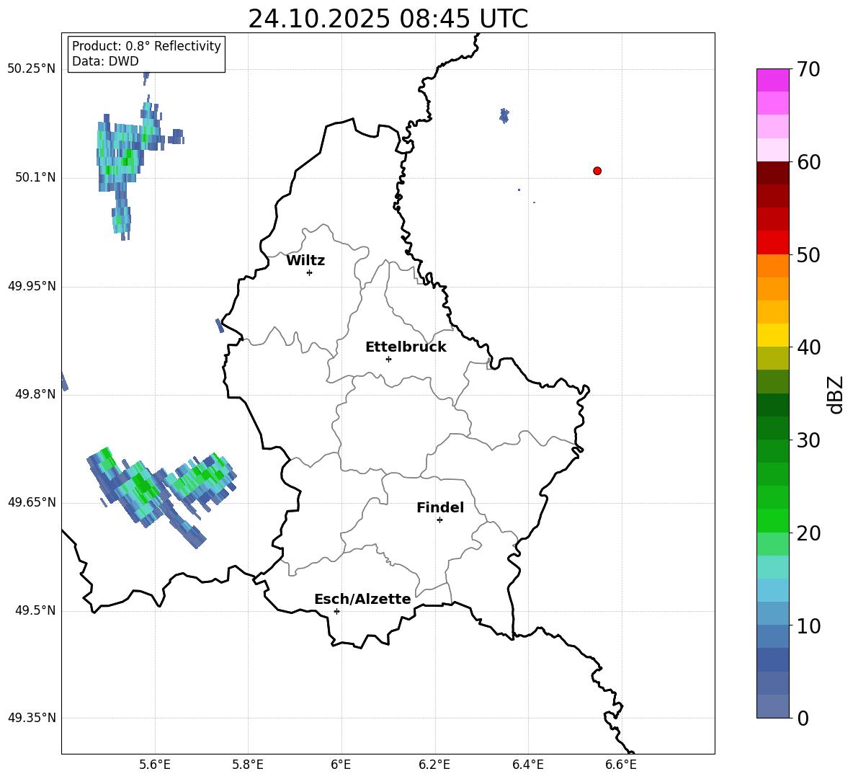Click the Ettelbruck city label
Image resolution: width=853 pixels, height=779 pixels.
pyautogui.click(x=406, y=347)
